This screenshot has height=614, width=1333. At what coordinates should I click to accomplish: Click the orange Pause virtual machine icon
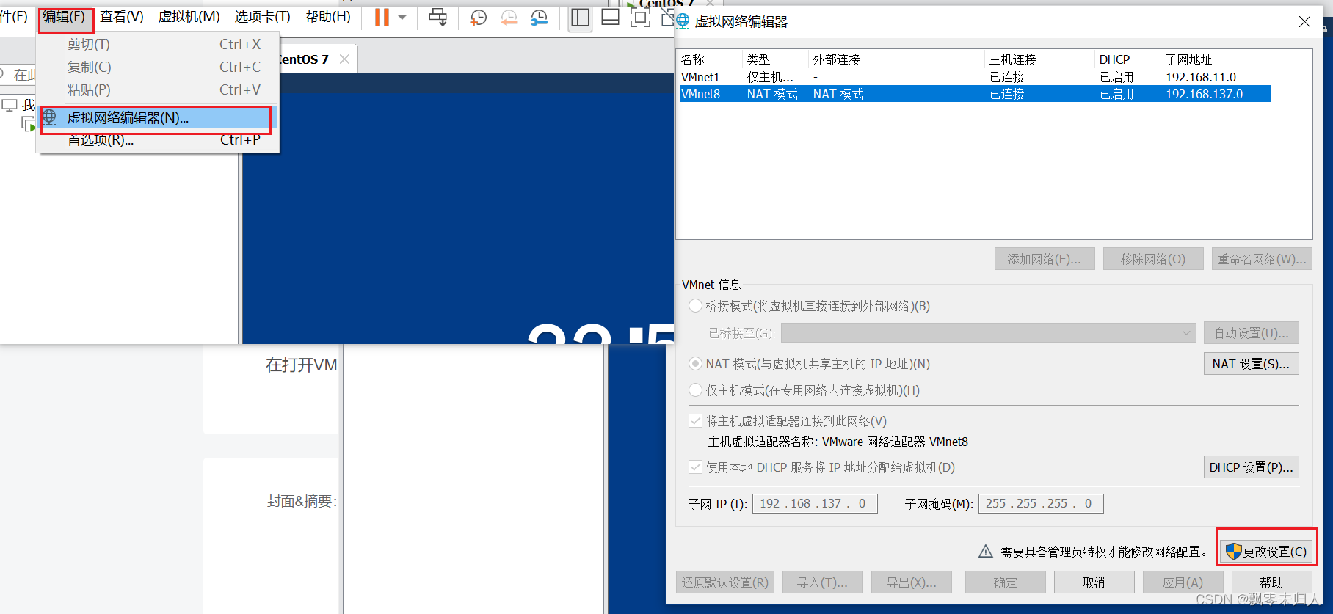point(382,17)
